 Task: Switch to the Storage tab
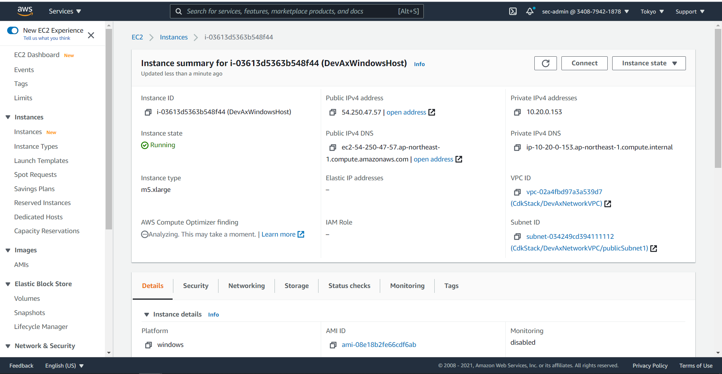pos(296,286)
